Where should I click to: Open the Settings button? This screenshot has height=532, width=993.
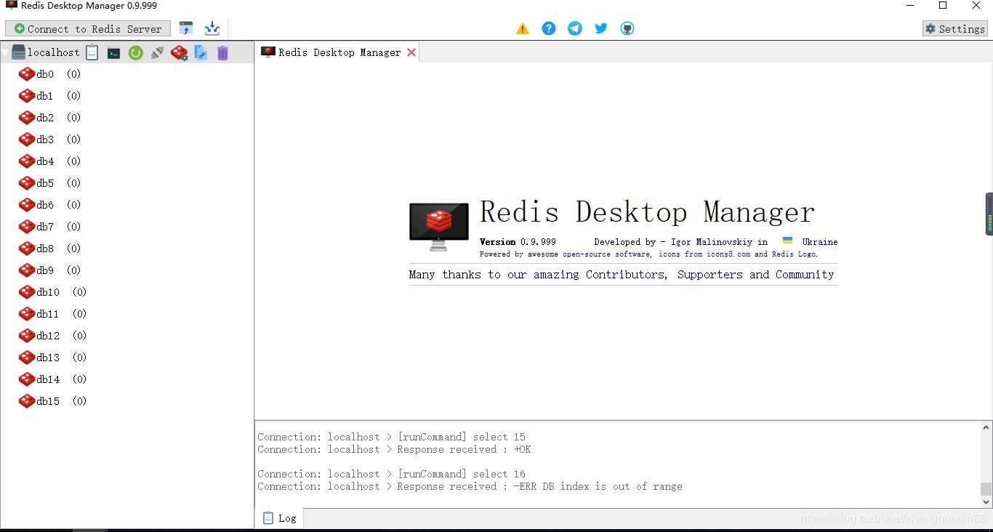[954, 28]
